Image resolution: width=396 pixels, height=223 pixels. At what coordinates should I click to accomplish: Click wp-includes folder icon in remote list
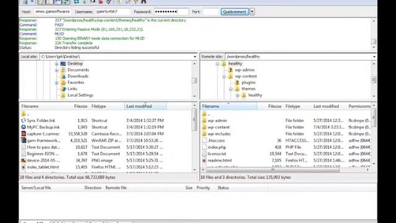click(204, 134)
